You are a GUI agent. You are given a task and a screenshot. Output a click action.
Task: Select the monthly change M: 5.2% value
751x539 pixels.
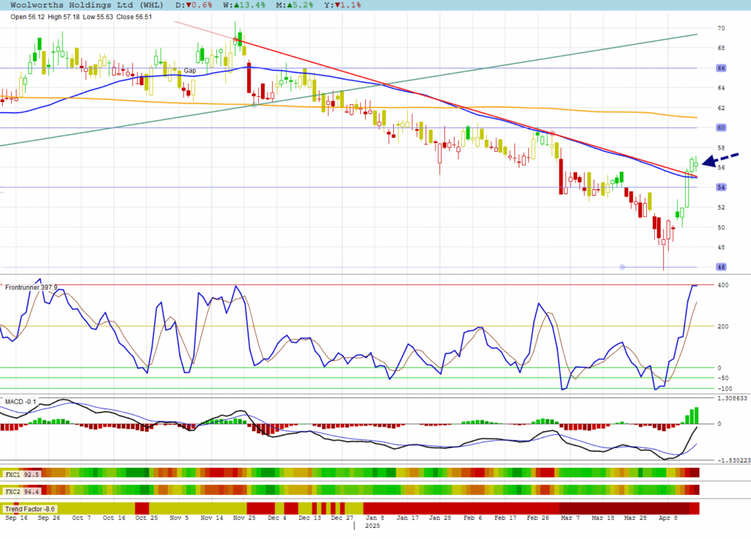click(295, 5)
